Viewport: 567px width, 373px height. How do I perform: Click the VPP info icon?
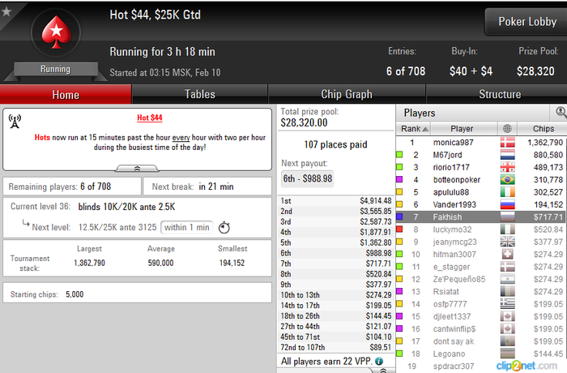379,361
